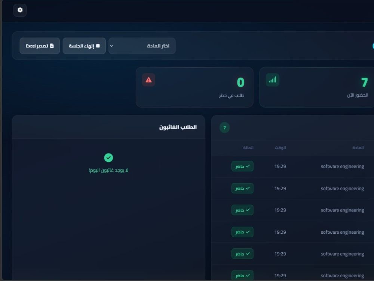Viewport: 374px width, 281px height.
Task: Click the الحالة column header
Action: [248, 148]
